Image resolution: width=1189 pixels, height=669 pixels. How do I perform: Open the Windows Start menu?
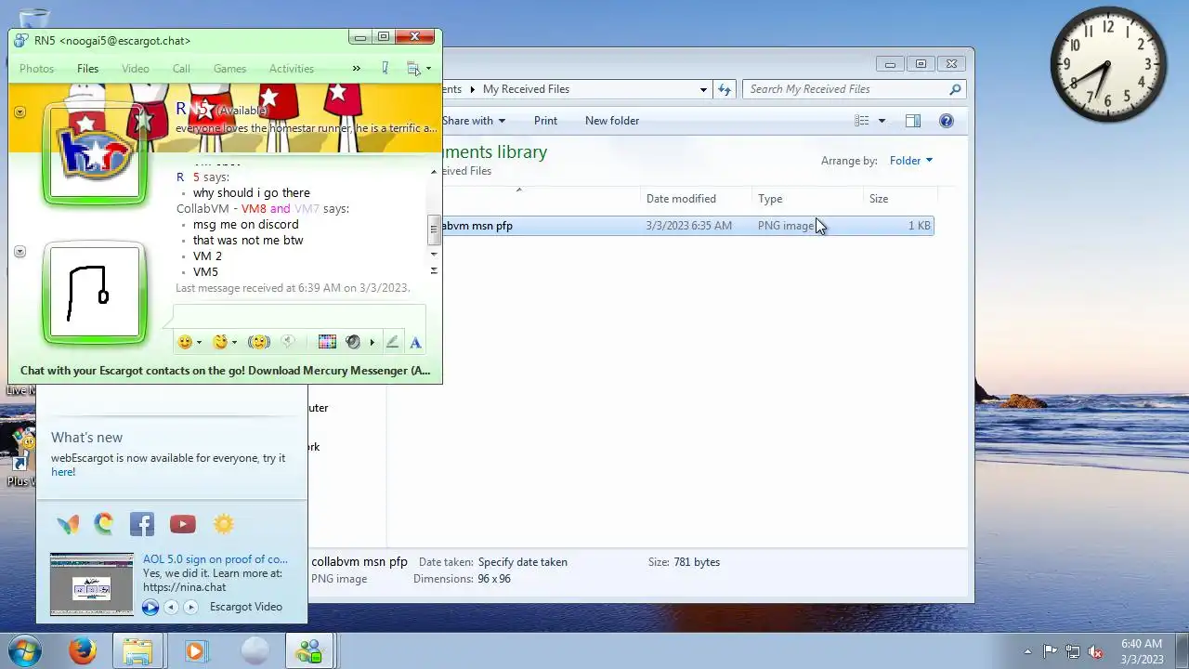[x=25, y=651]
